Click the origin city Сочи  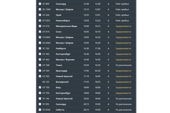(x=59, y=32)
